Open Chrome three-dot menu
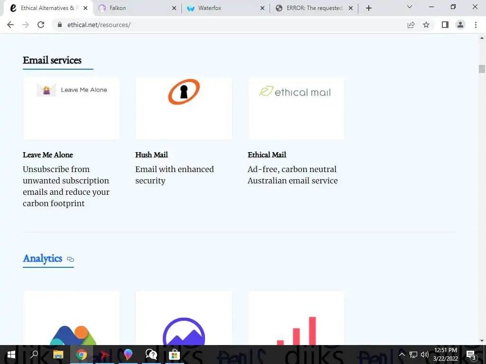 point(476,25)
